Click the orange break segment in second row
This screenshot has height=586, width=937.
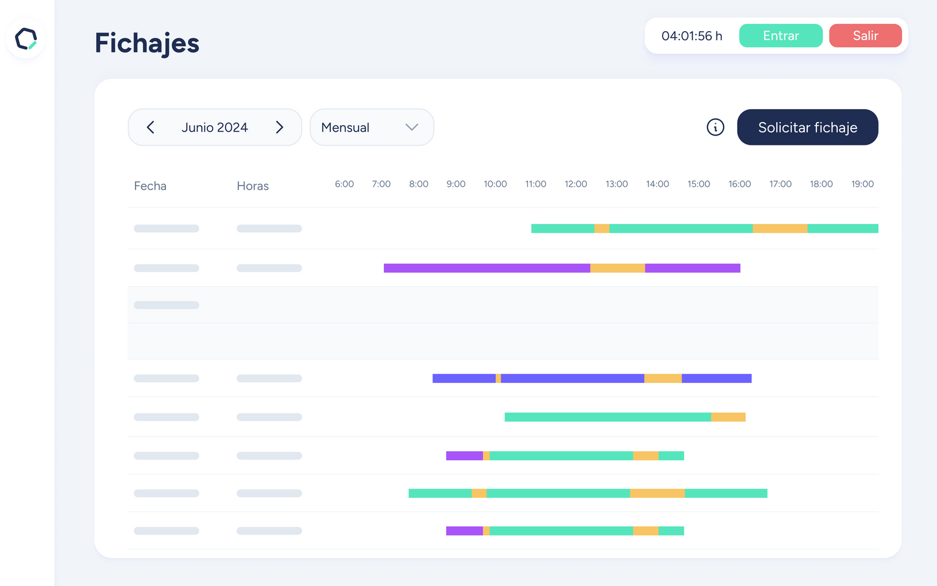tap(617, 268)
